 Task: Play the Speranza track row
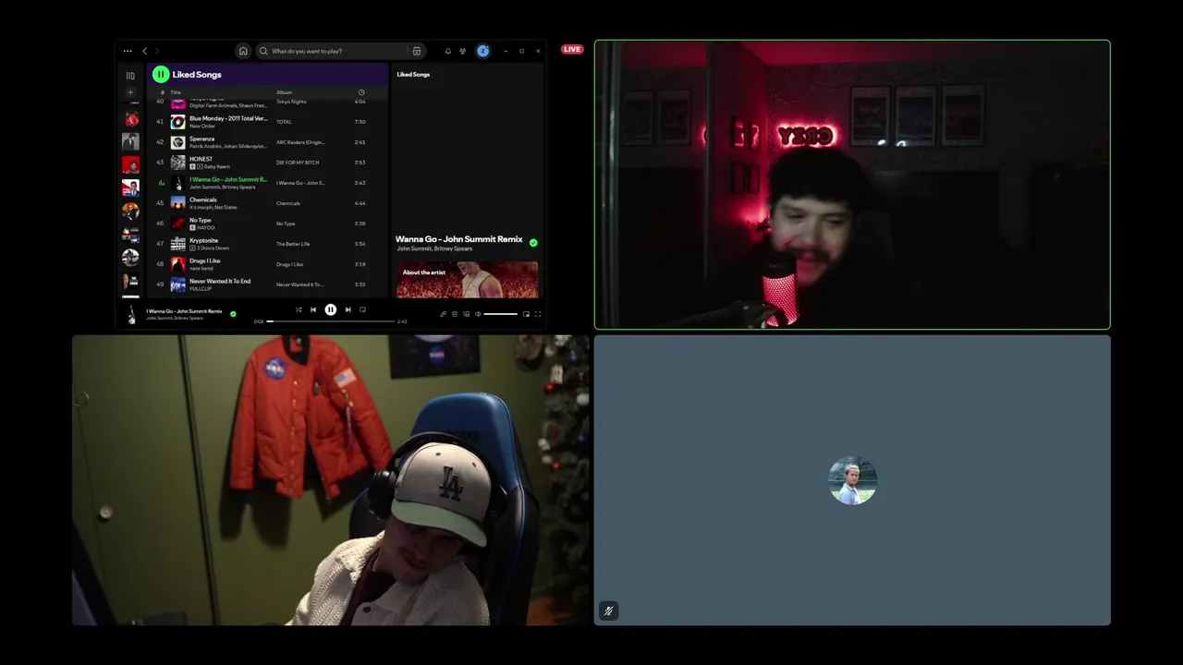[x=267, y=142]
